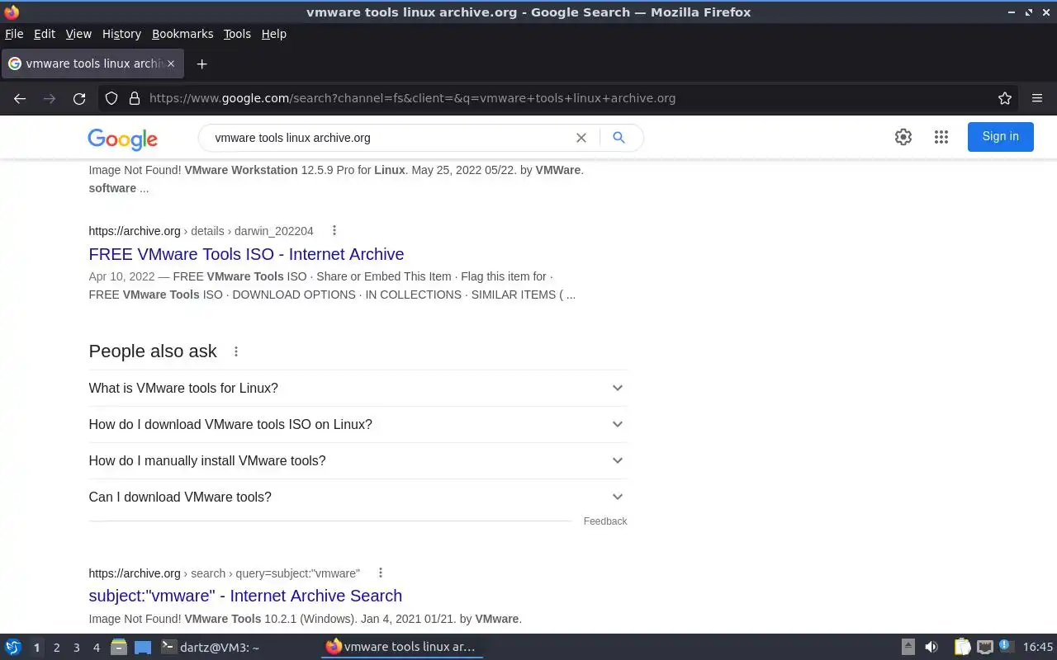Close the vmware tools search tab

point(171,64)
